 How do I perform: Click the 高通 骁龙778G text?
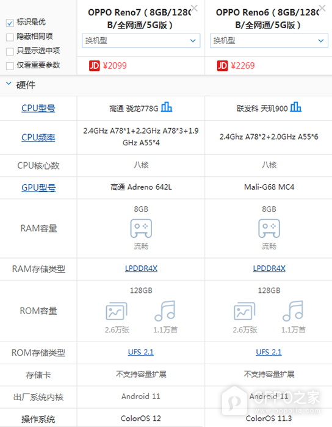(x=134, y=109)
